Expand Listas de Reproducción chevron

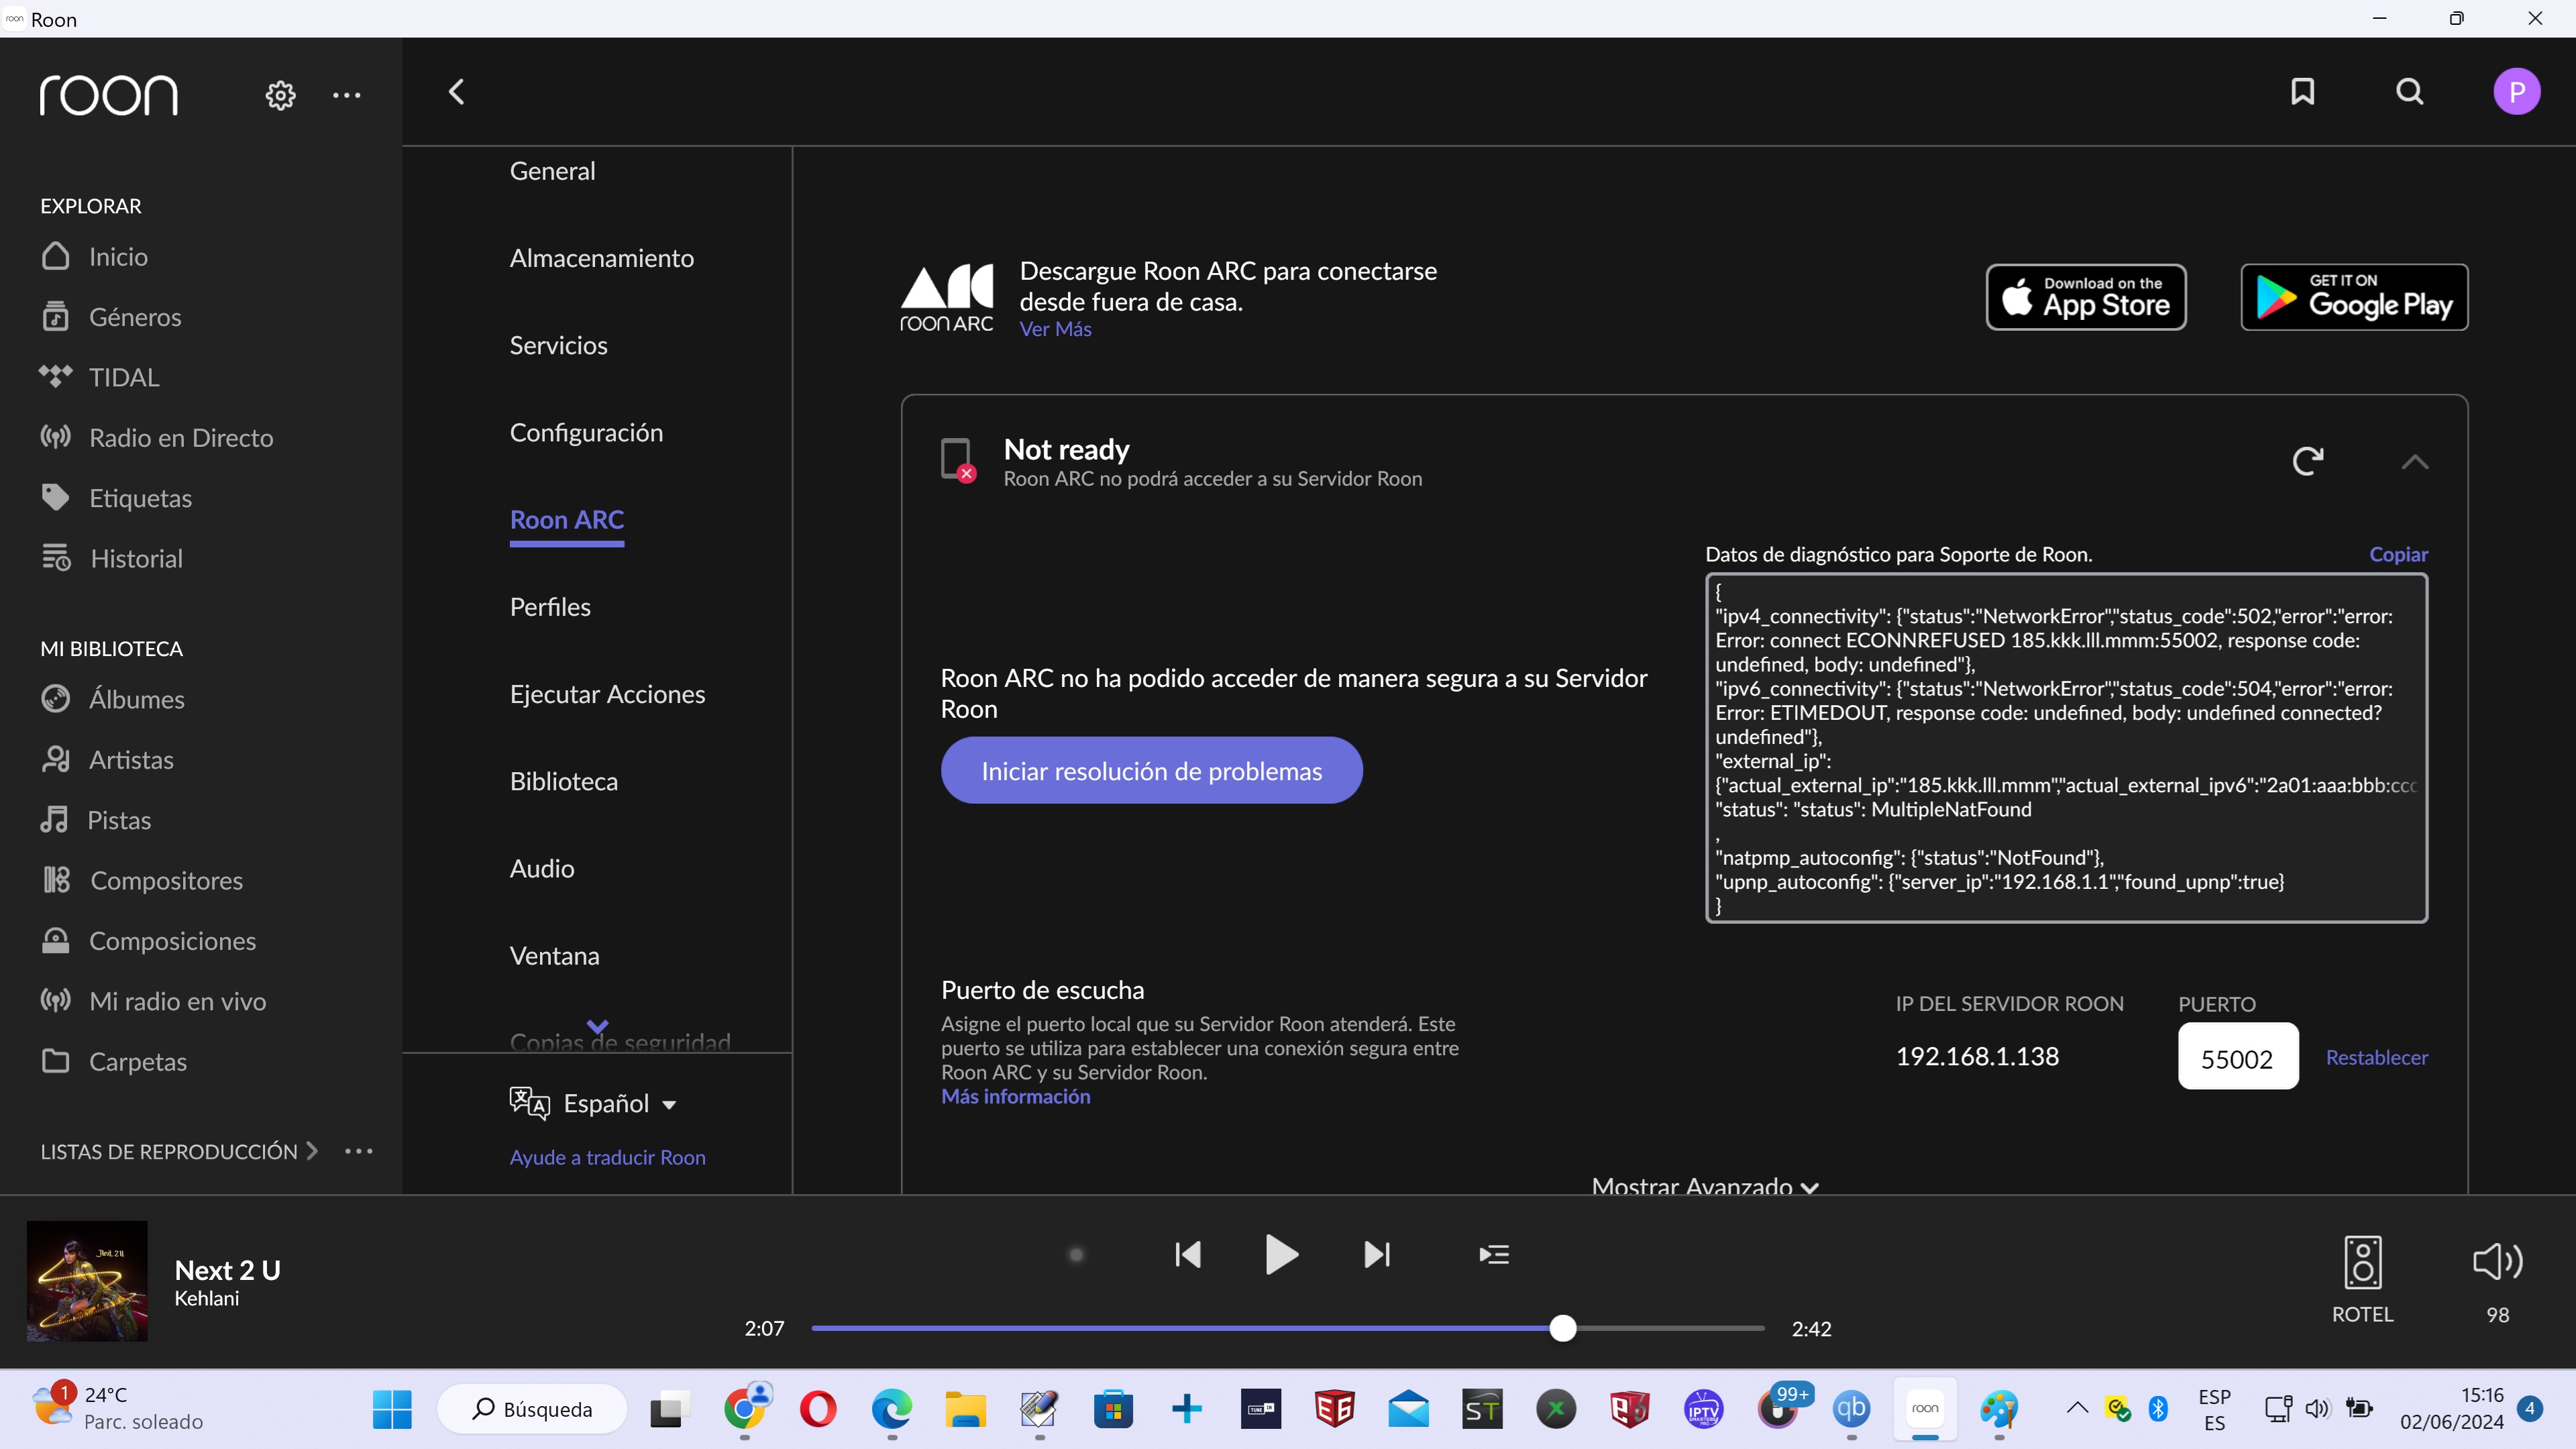click(x=312, y=1151)
